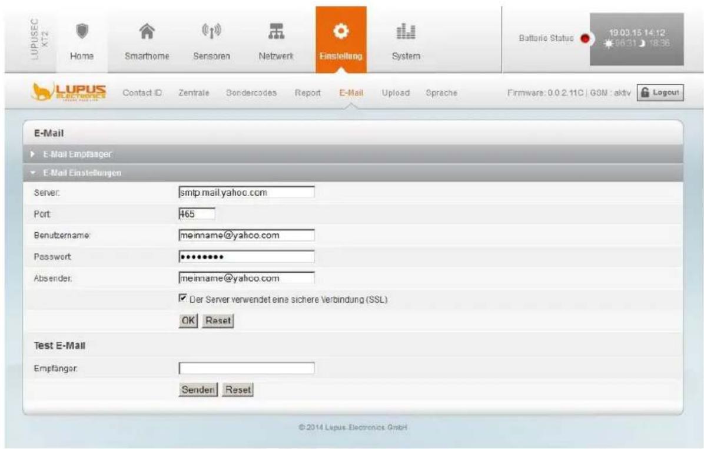Open the Zentrale tab
Image resolution: width=704 pixels, height=449 pixels.
tap(194, 93)
